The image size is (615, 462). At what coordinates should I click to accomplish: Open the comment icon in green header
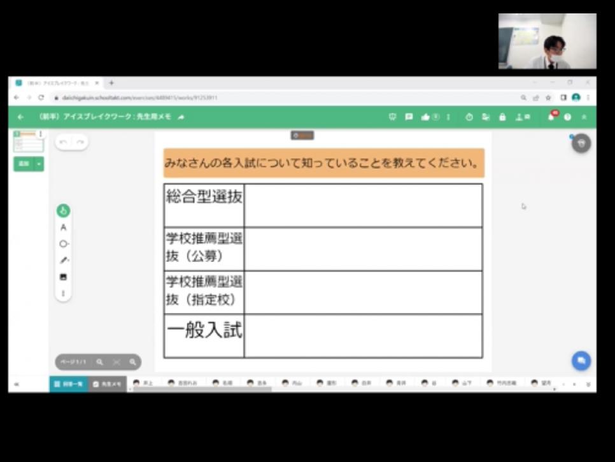409,117
